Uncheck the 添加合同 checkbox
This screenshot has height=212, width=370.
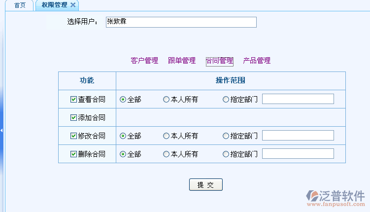click(x=74, y=118)
